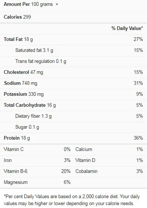The height and width of the screenshot is (208, 147).
Task: Click the Calories 299 row
Action: [x=73, y=17]
